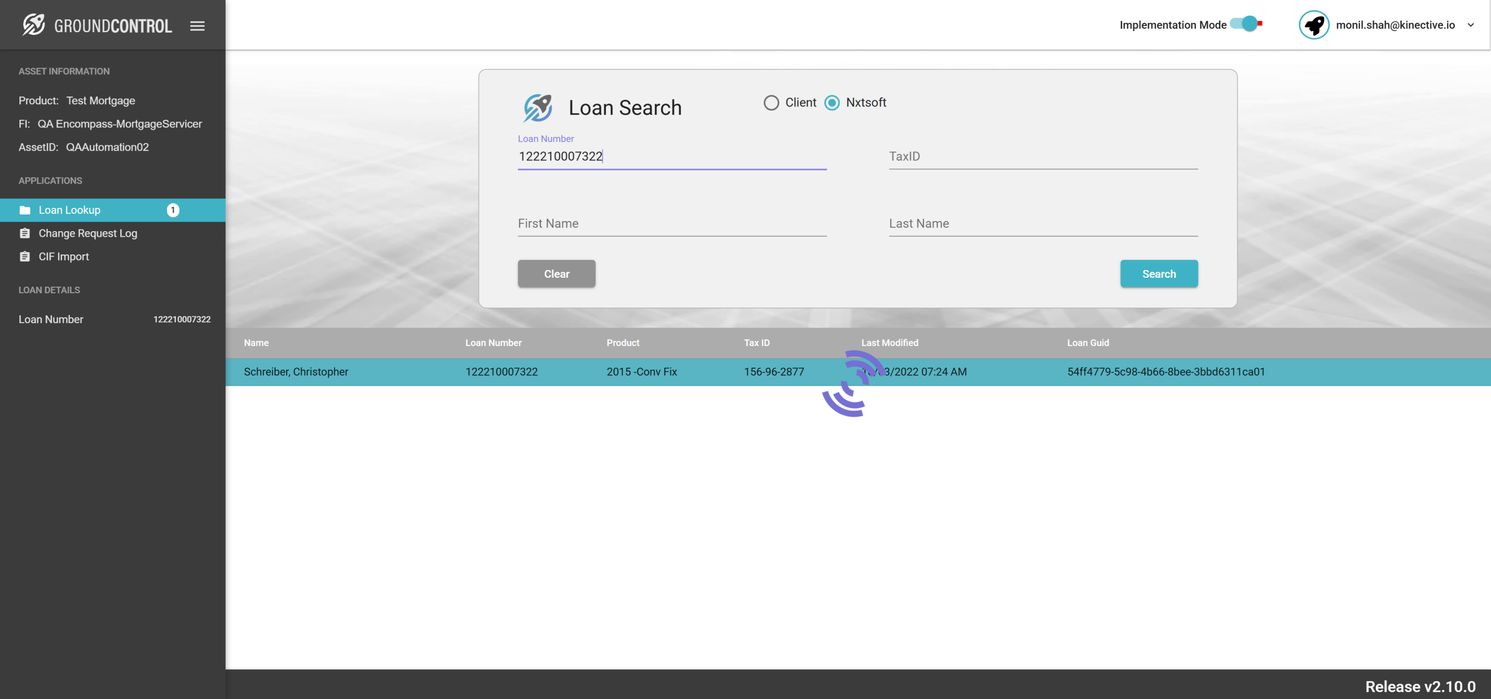Select the Nxtsoft radio button
Image resolution: width=1491 pixels, height=699 pixels.
tap(831, 103)
